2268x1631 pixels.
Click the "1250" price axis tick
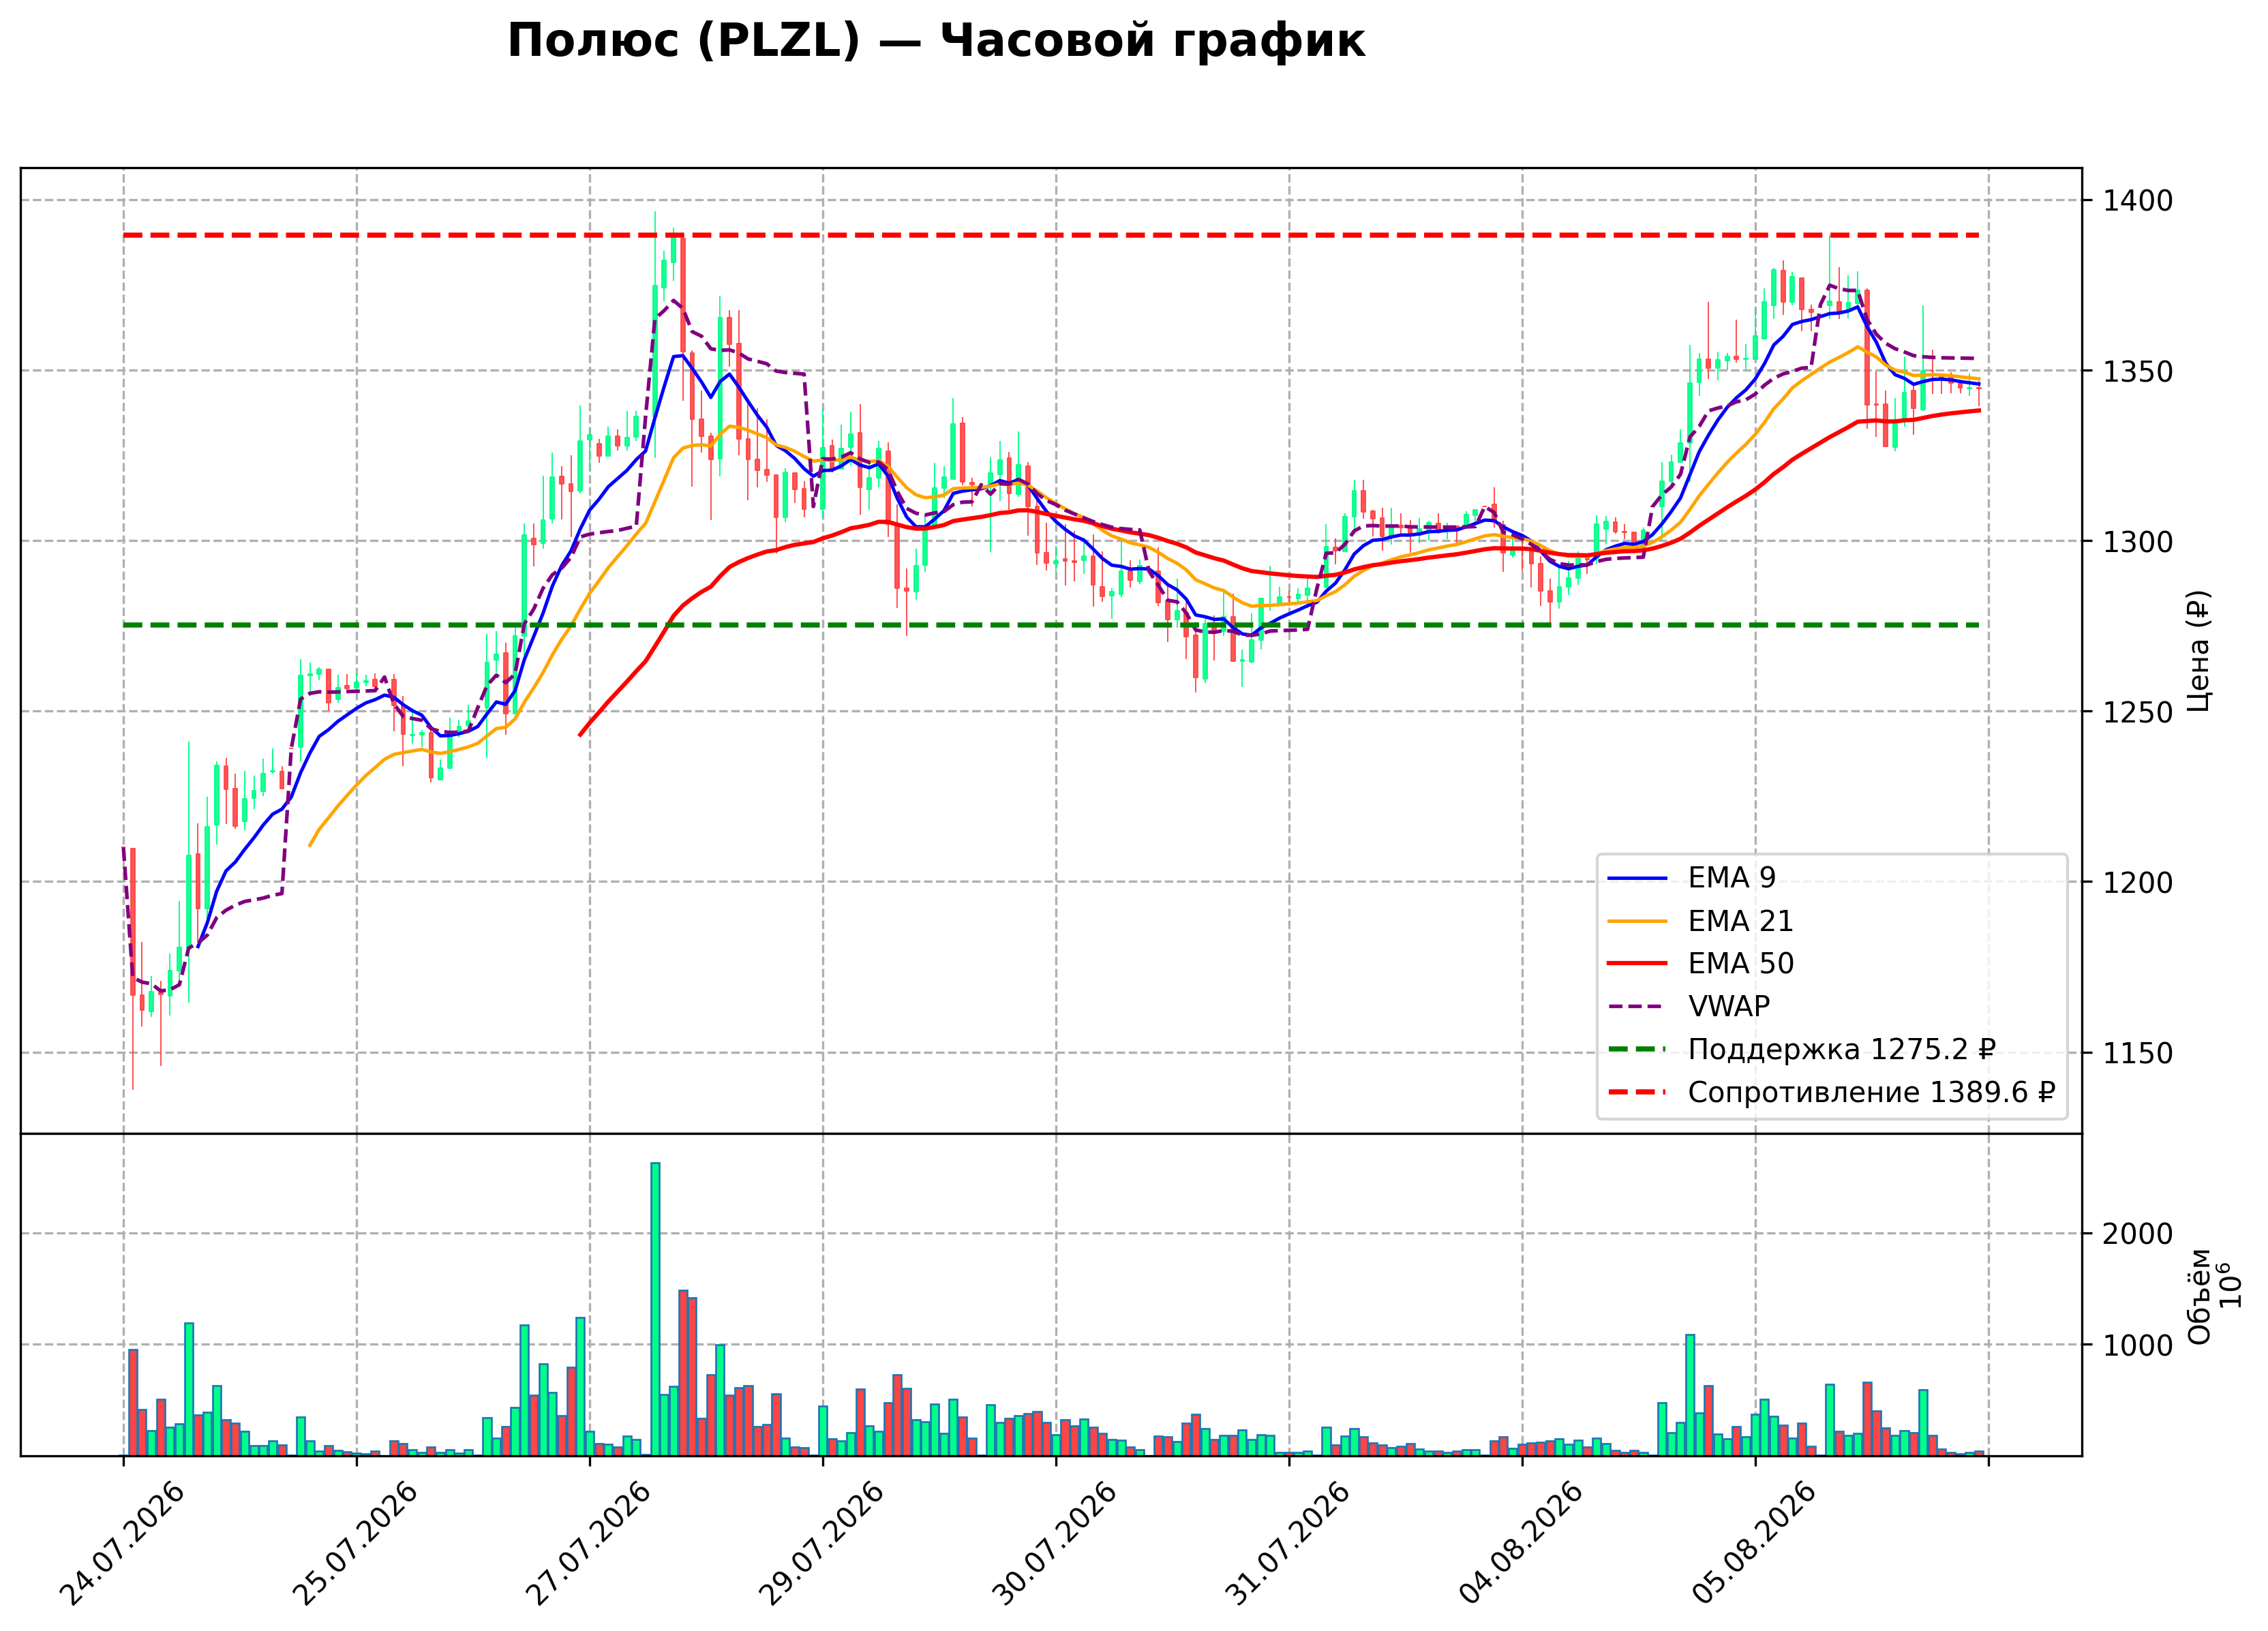coord(2138,713)
